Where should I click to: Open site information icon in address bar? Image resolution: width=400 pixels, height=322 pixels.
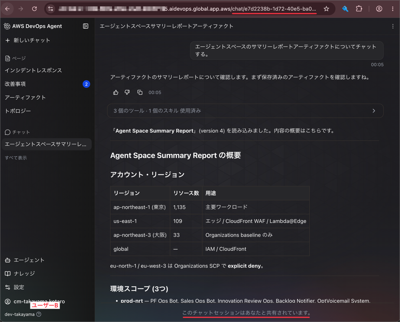click(x=50, y=9)
